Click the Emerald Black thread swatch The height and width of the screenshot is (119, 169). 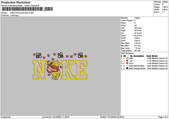pos(127,68)
